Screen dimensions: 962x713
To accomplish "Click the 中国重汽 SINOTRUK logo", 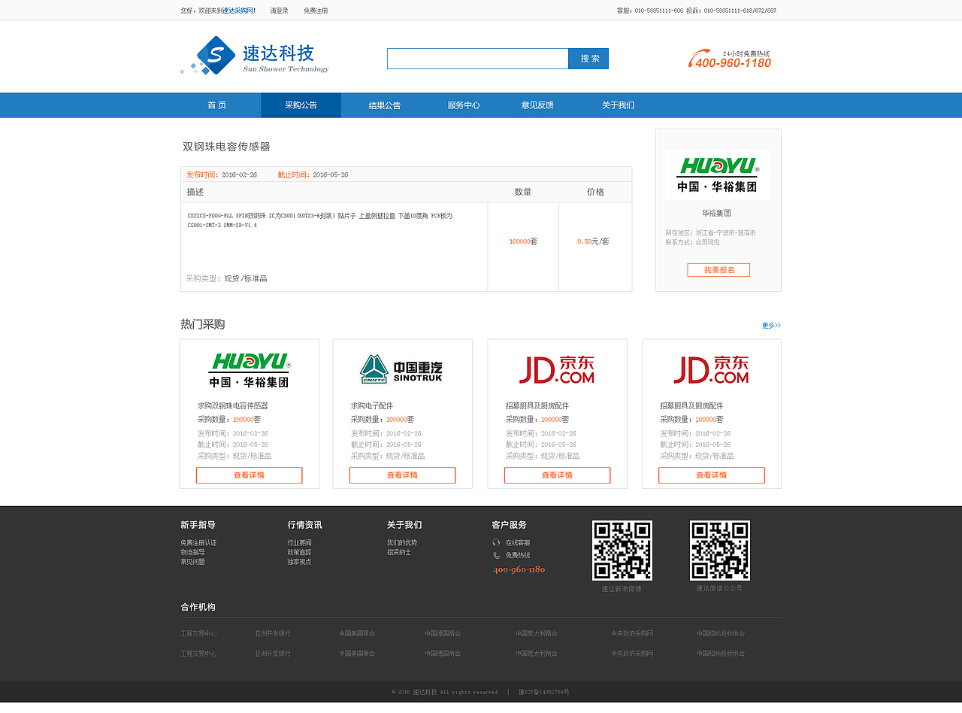I will [402, 368].
